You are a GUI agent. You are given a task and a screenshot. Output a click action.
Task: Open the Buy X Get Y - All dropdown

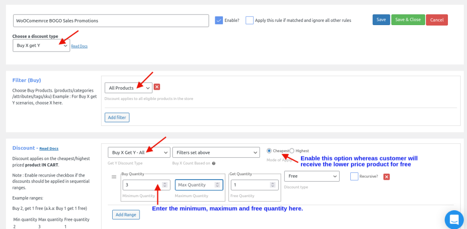(139, 152)
